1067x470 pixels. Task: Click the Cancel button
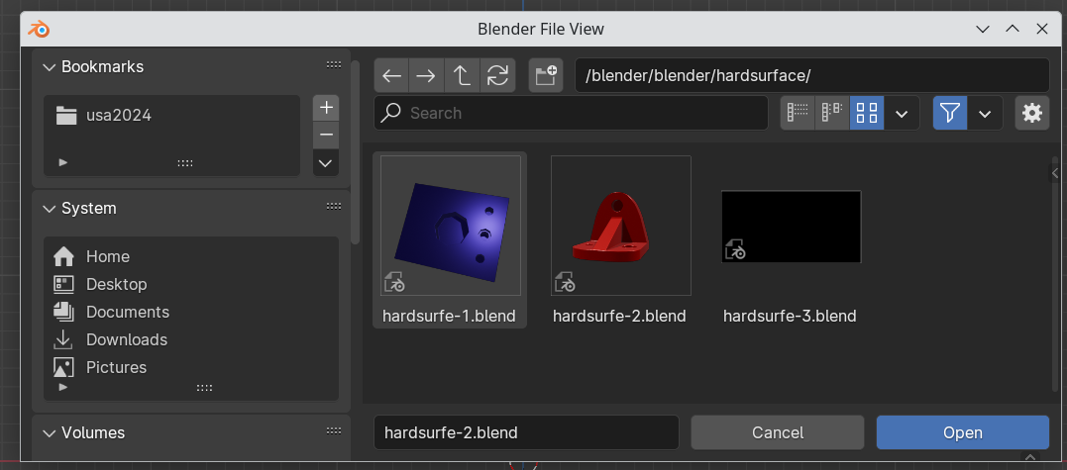tap(778, 432)
